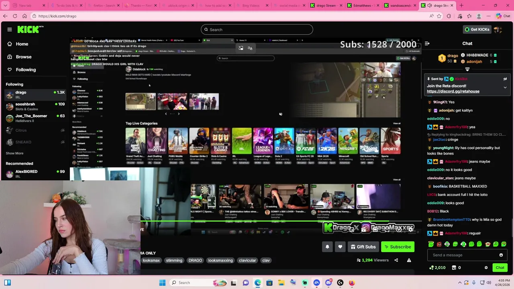Click the Subscribe button
The height and width of the screenshot is (289, 514).
click(x=398, y=247)
